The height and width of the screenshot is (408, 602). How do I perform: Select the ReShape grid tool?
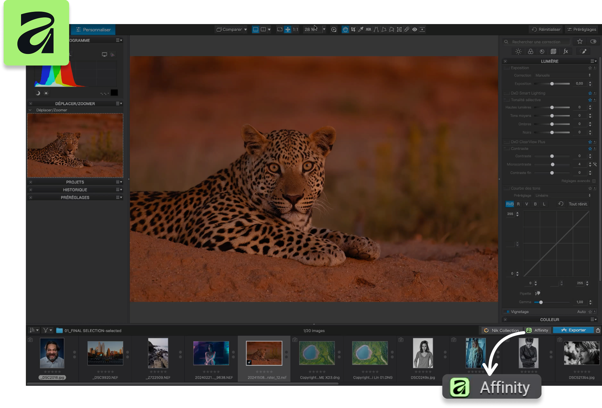point(399,30)
